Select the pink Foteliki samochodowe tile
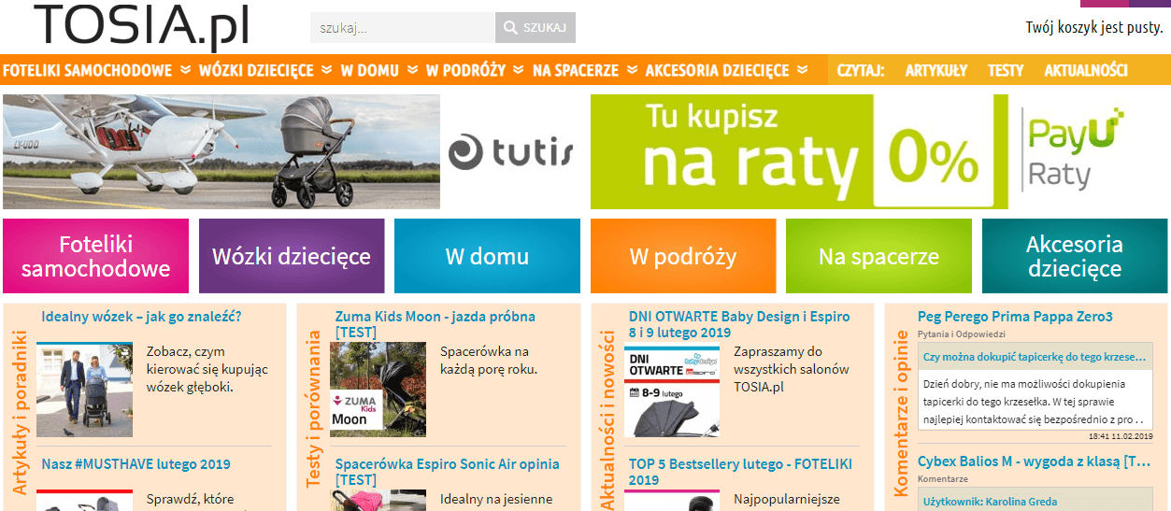The height and width of the screenshot is (511, 1171). 95,256
